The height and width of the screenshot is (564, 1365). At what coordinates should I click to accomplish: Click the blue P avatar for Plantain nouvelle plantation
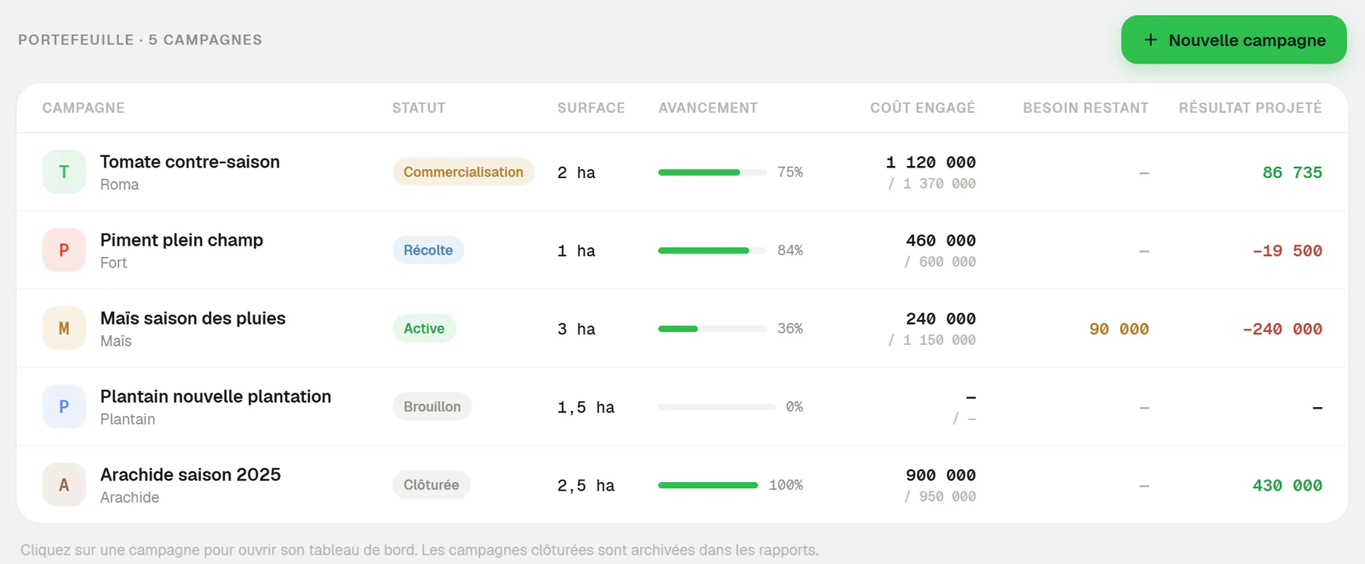[64, 406]
